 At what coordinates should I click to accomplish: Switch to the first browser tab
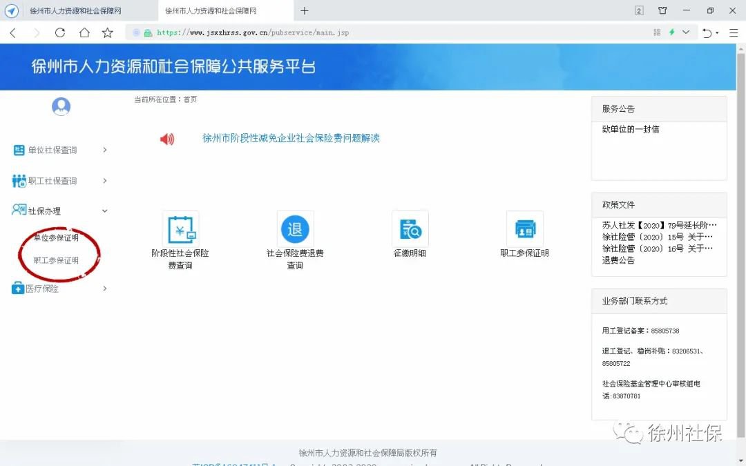(75, 11)
